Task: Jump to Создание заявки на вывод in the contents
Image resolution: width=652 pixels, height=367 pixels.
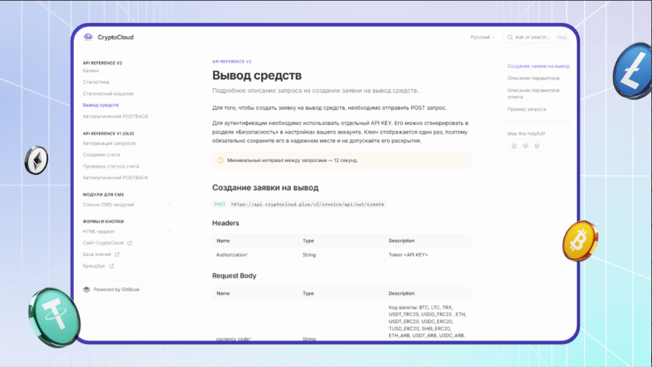Action: [538, 66]
